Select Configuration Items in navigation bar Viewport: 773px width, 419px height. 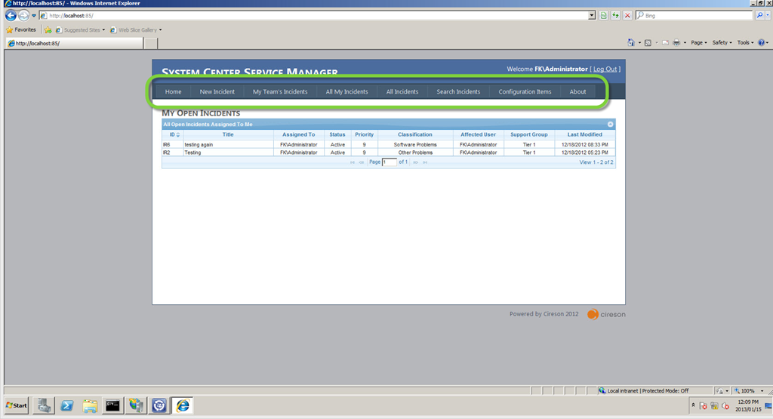click(x=525, y=92)
